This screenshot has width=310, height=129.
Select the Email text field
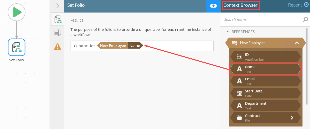[265, 81]
